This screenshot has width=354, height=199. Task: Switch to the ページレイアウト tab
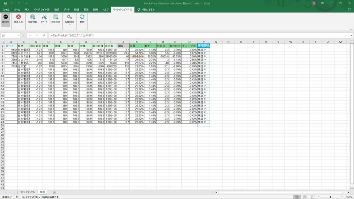[x=42, y=10]
